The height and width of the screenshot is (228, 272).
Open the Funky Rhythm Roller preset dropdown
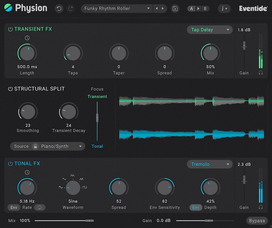117,8
